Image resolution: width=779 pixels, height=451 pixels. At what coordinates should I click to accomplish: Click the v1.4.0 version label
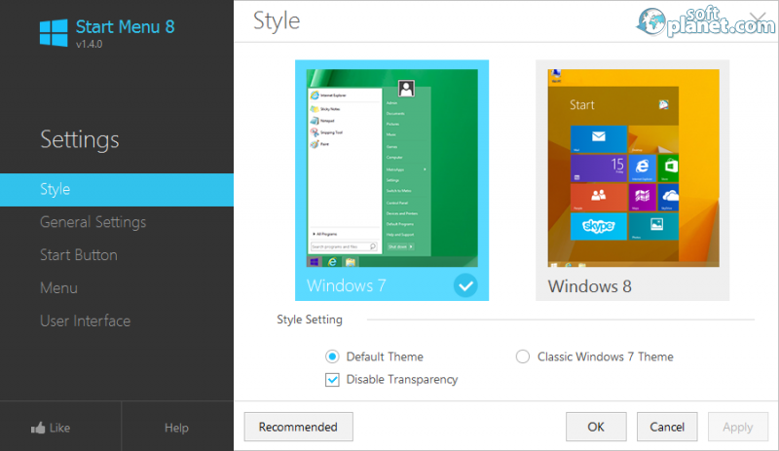pos(90,44)
